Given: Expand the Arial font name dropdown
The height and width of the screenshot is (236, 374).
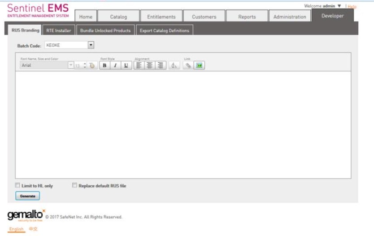Looking at the screenshot, I should 70,66.
